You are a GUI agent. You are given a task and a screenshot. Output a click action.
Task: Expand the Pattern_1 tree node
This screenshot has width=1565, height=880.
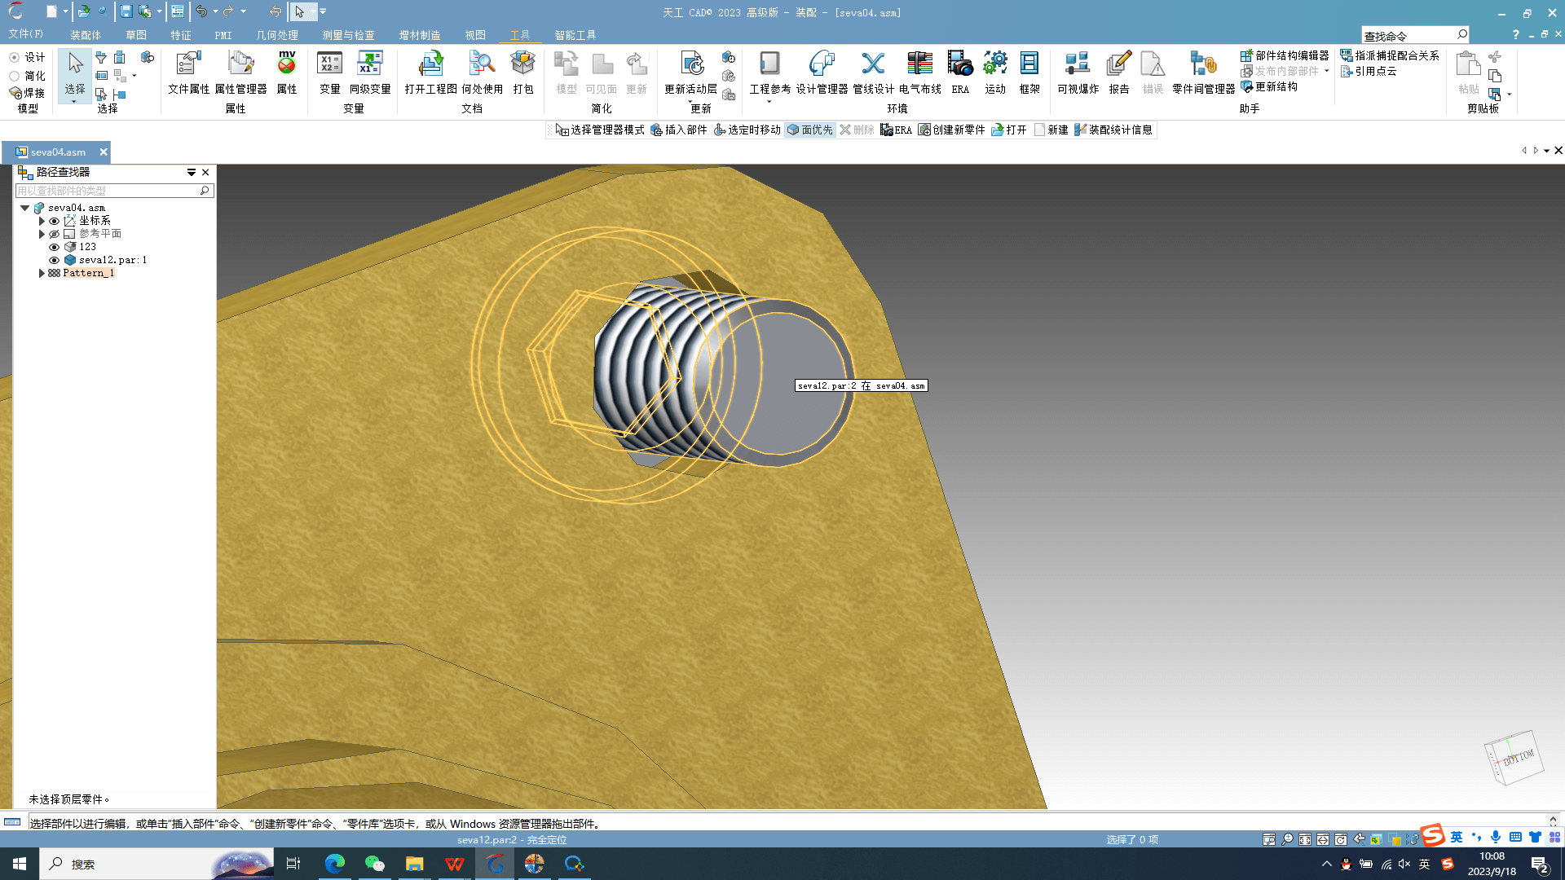42,273
